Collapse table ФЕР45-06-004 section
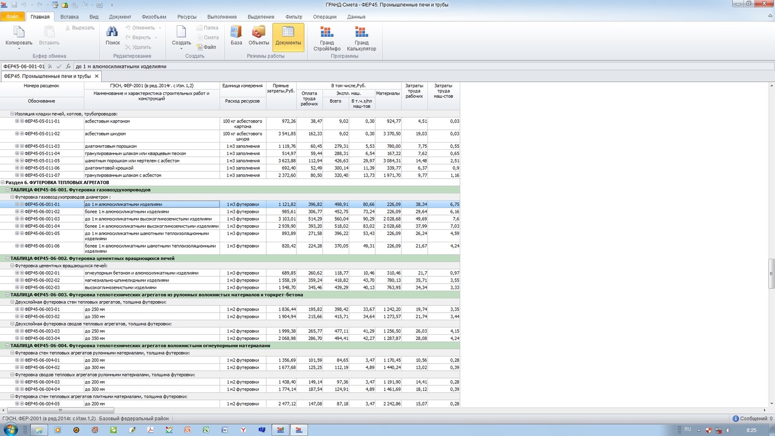Image resolution: width=775 pixels, height=436 pixels. pos(7,346)
